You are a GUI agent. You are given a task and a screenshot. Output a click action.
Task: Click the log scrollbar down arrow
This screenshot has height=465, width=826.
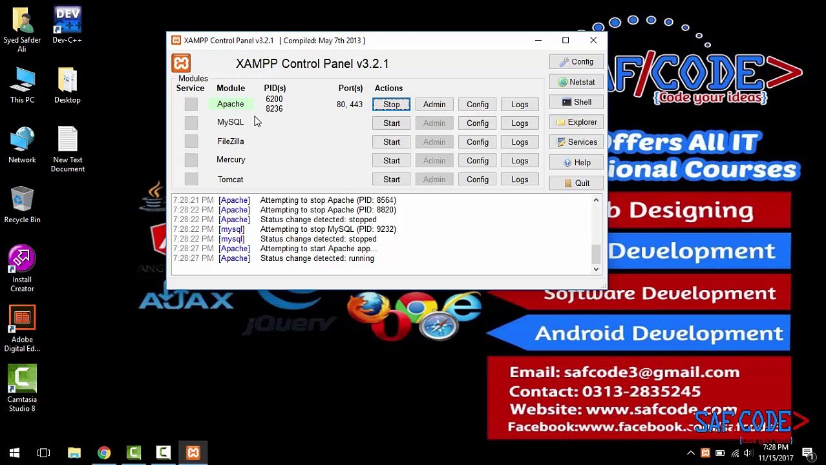596,269
